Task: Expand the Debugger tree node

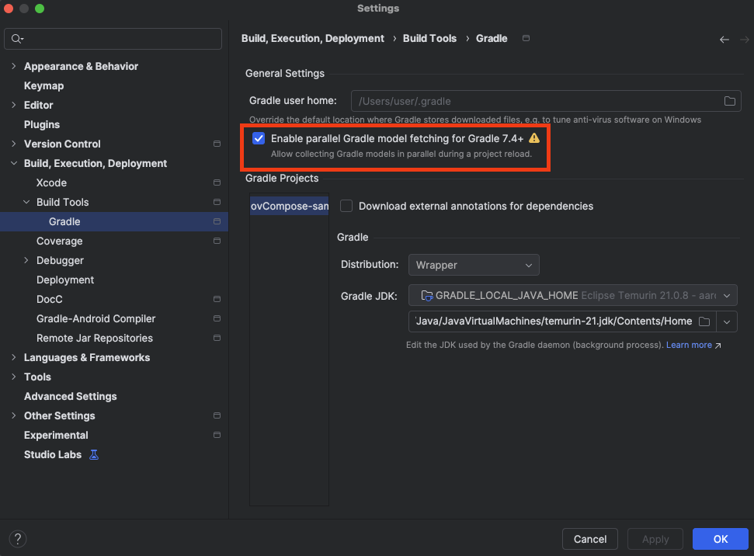Action: tap(26, 260)
